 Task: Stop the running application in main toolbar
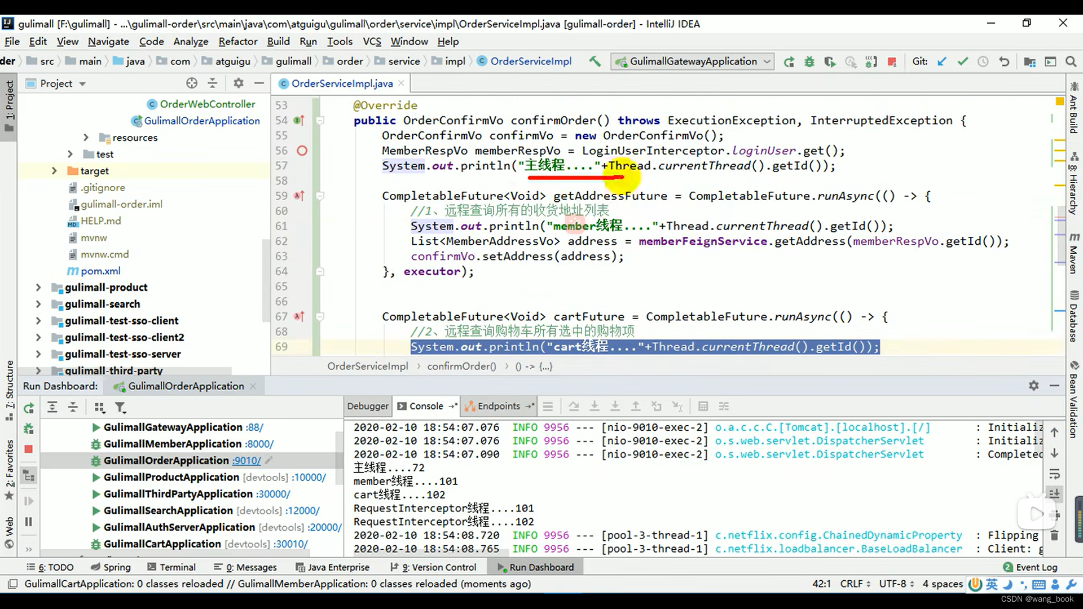(892, 61)
